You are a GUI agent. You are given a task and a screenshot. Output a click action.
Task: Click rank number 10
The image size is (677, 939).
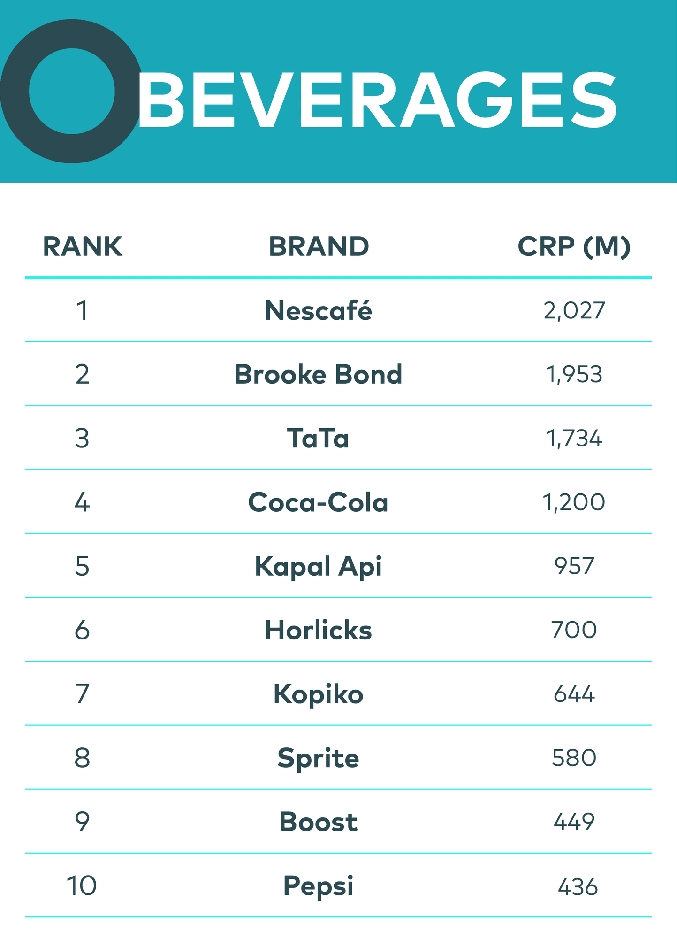(82, 886)
